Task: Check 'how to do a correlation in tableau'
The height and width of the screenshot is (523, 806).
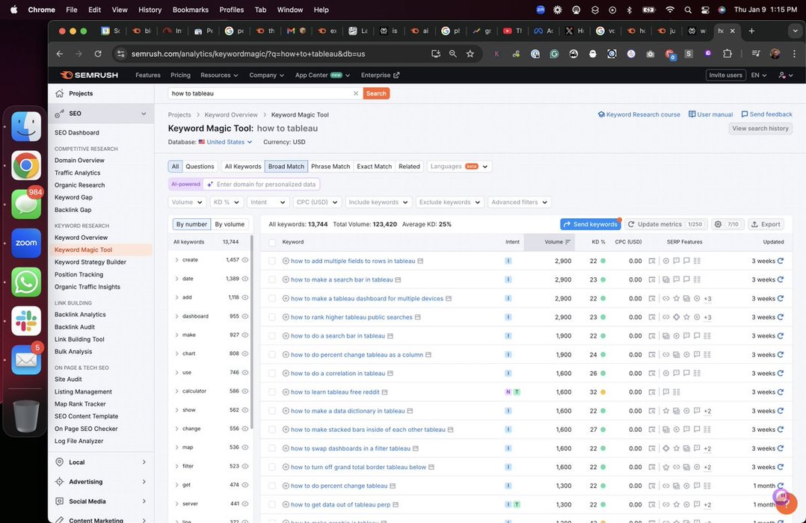Action: (x=272, y=374)
